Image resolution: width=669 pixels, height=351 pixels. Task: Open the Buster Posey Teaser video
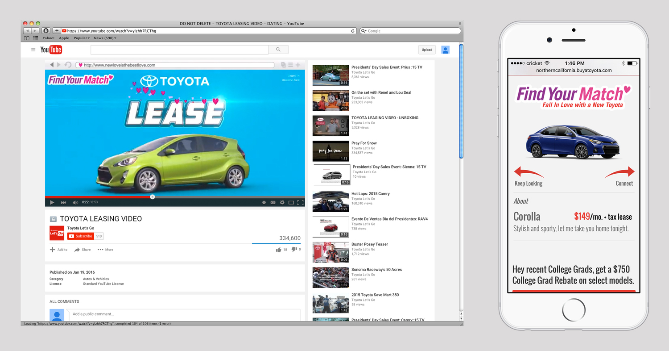coord(370,244)
